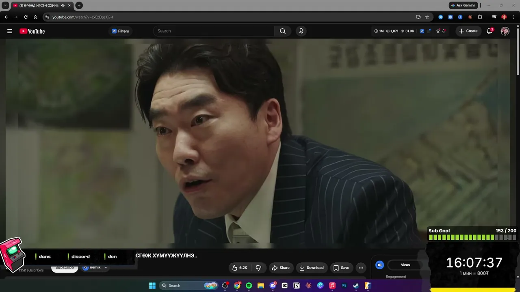Click the magnifier search submit button
The width and height of the screenshot is (520, 292).
283,31
